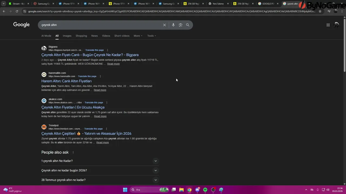The width and height of the screenshot is (346, 194).
Task: Reload the page in Chrome
Action: 17,11
